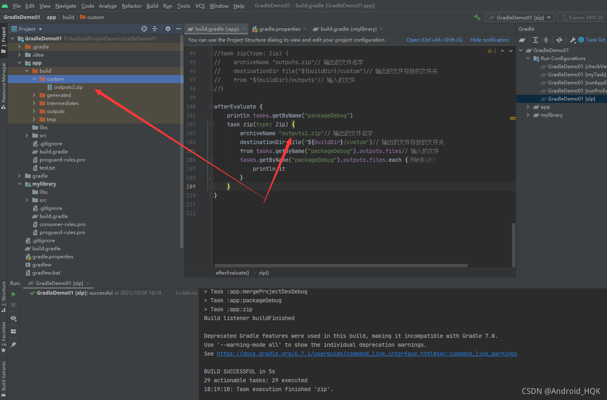The height and width of the screenshot is (400, 607).
Task: Expand the app node in Gradle panel
Action: (x=528, y=107)
